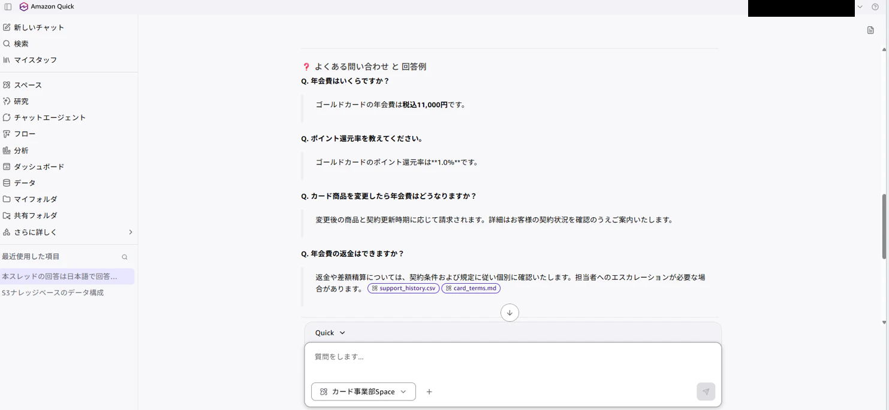The image size is (889, 410).
Task: Click the データ database icon
Action: (x=7, y=183)
